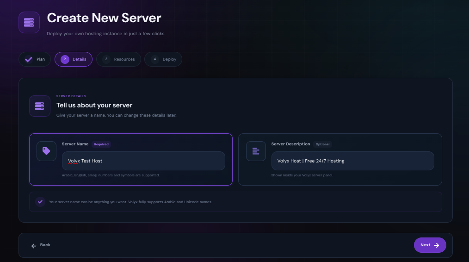Click the SERVER DETAILS heading label
Viewport: 469px width, 262px height.
tap(71, 96)
